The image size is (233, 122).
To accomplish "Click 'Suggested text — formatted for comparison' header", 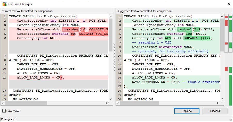I will [x=144, y=11].
